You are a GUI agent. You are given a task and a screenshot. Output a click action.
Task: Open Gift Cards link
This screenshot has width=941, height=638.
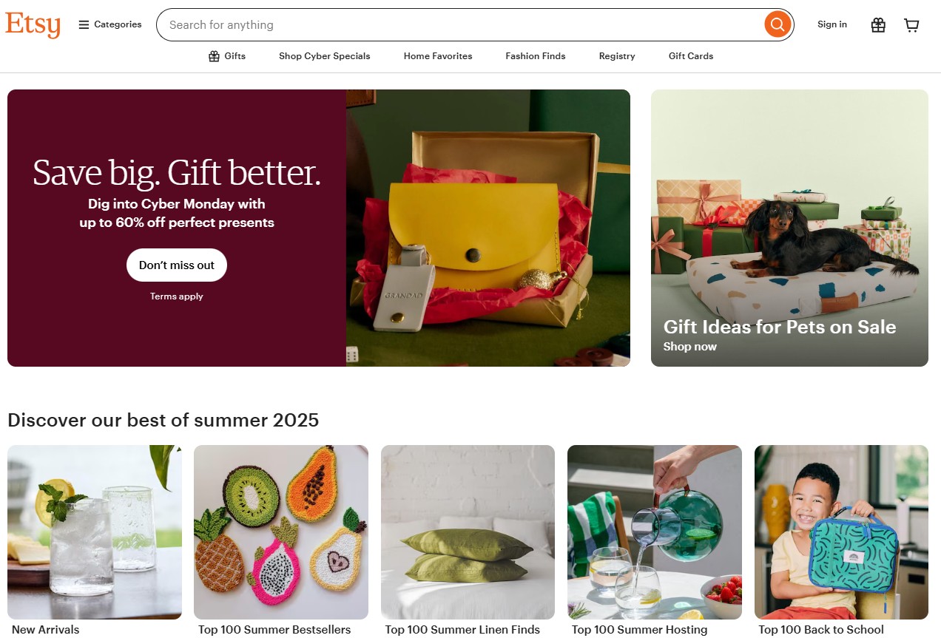[691, 56]
